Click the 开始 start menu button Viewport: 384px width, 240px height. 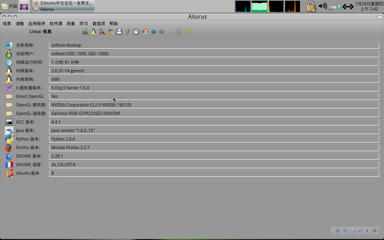coord(9,6)
